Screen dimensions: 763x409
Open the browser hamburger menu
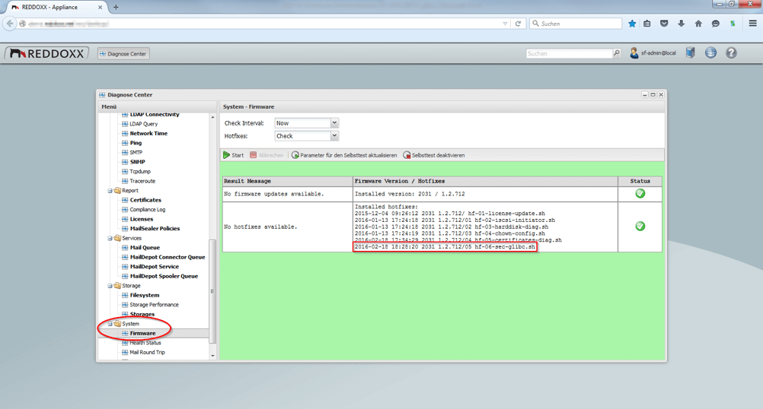pyautogui.click(x=752, y=24)
